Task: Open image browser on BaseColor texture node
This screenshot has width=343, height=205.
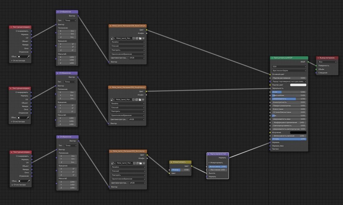Action: point(113,38)
